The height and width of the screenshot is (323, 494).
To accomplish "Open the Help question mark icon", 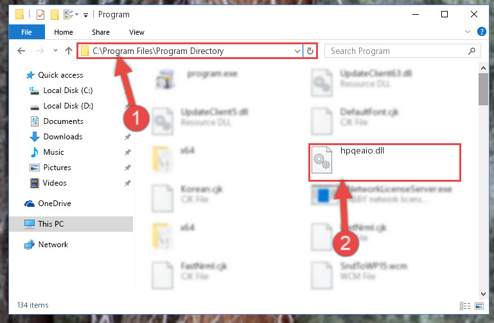I will [481, 31].
